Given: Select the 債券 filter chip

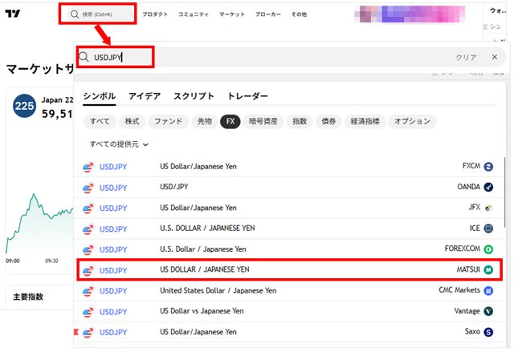Looking at the screenshot, I should 328,121.
